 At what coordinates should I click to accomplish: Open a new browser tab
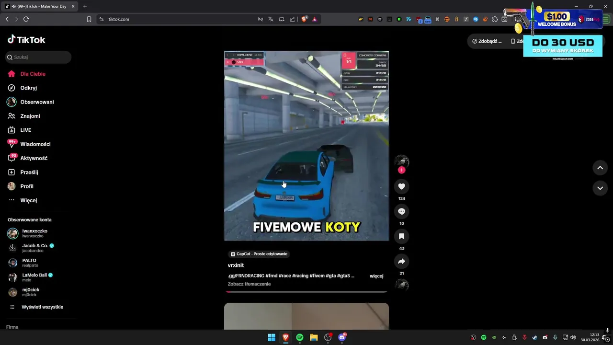85,6
